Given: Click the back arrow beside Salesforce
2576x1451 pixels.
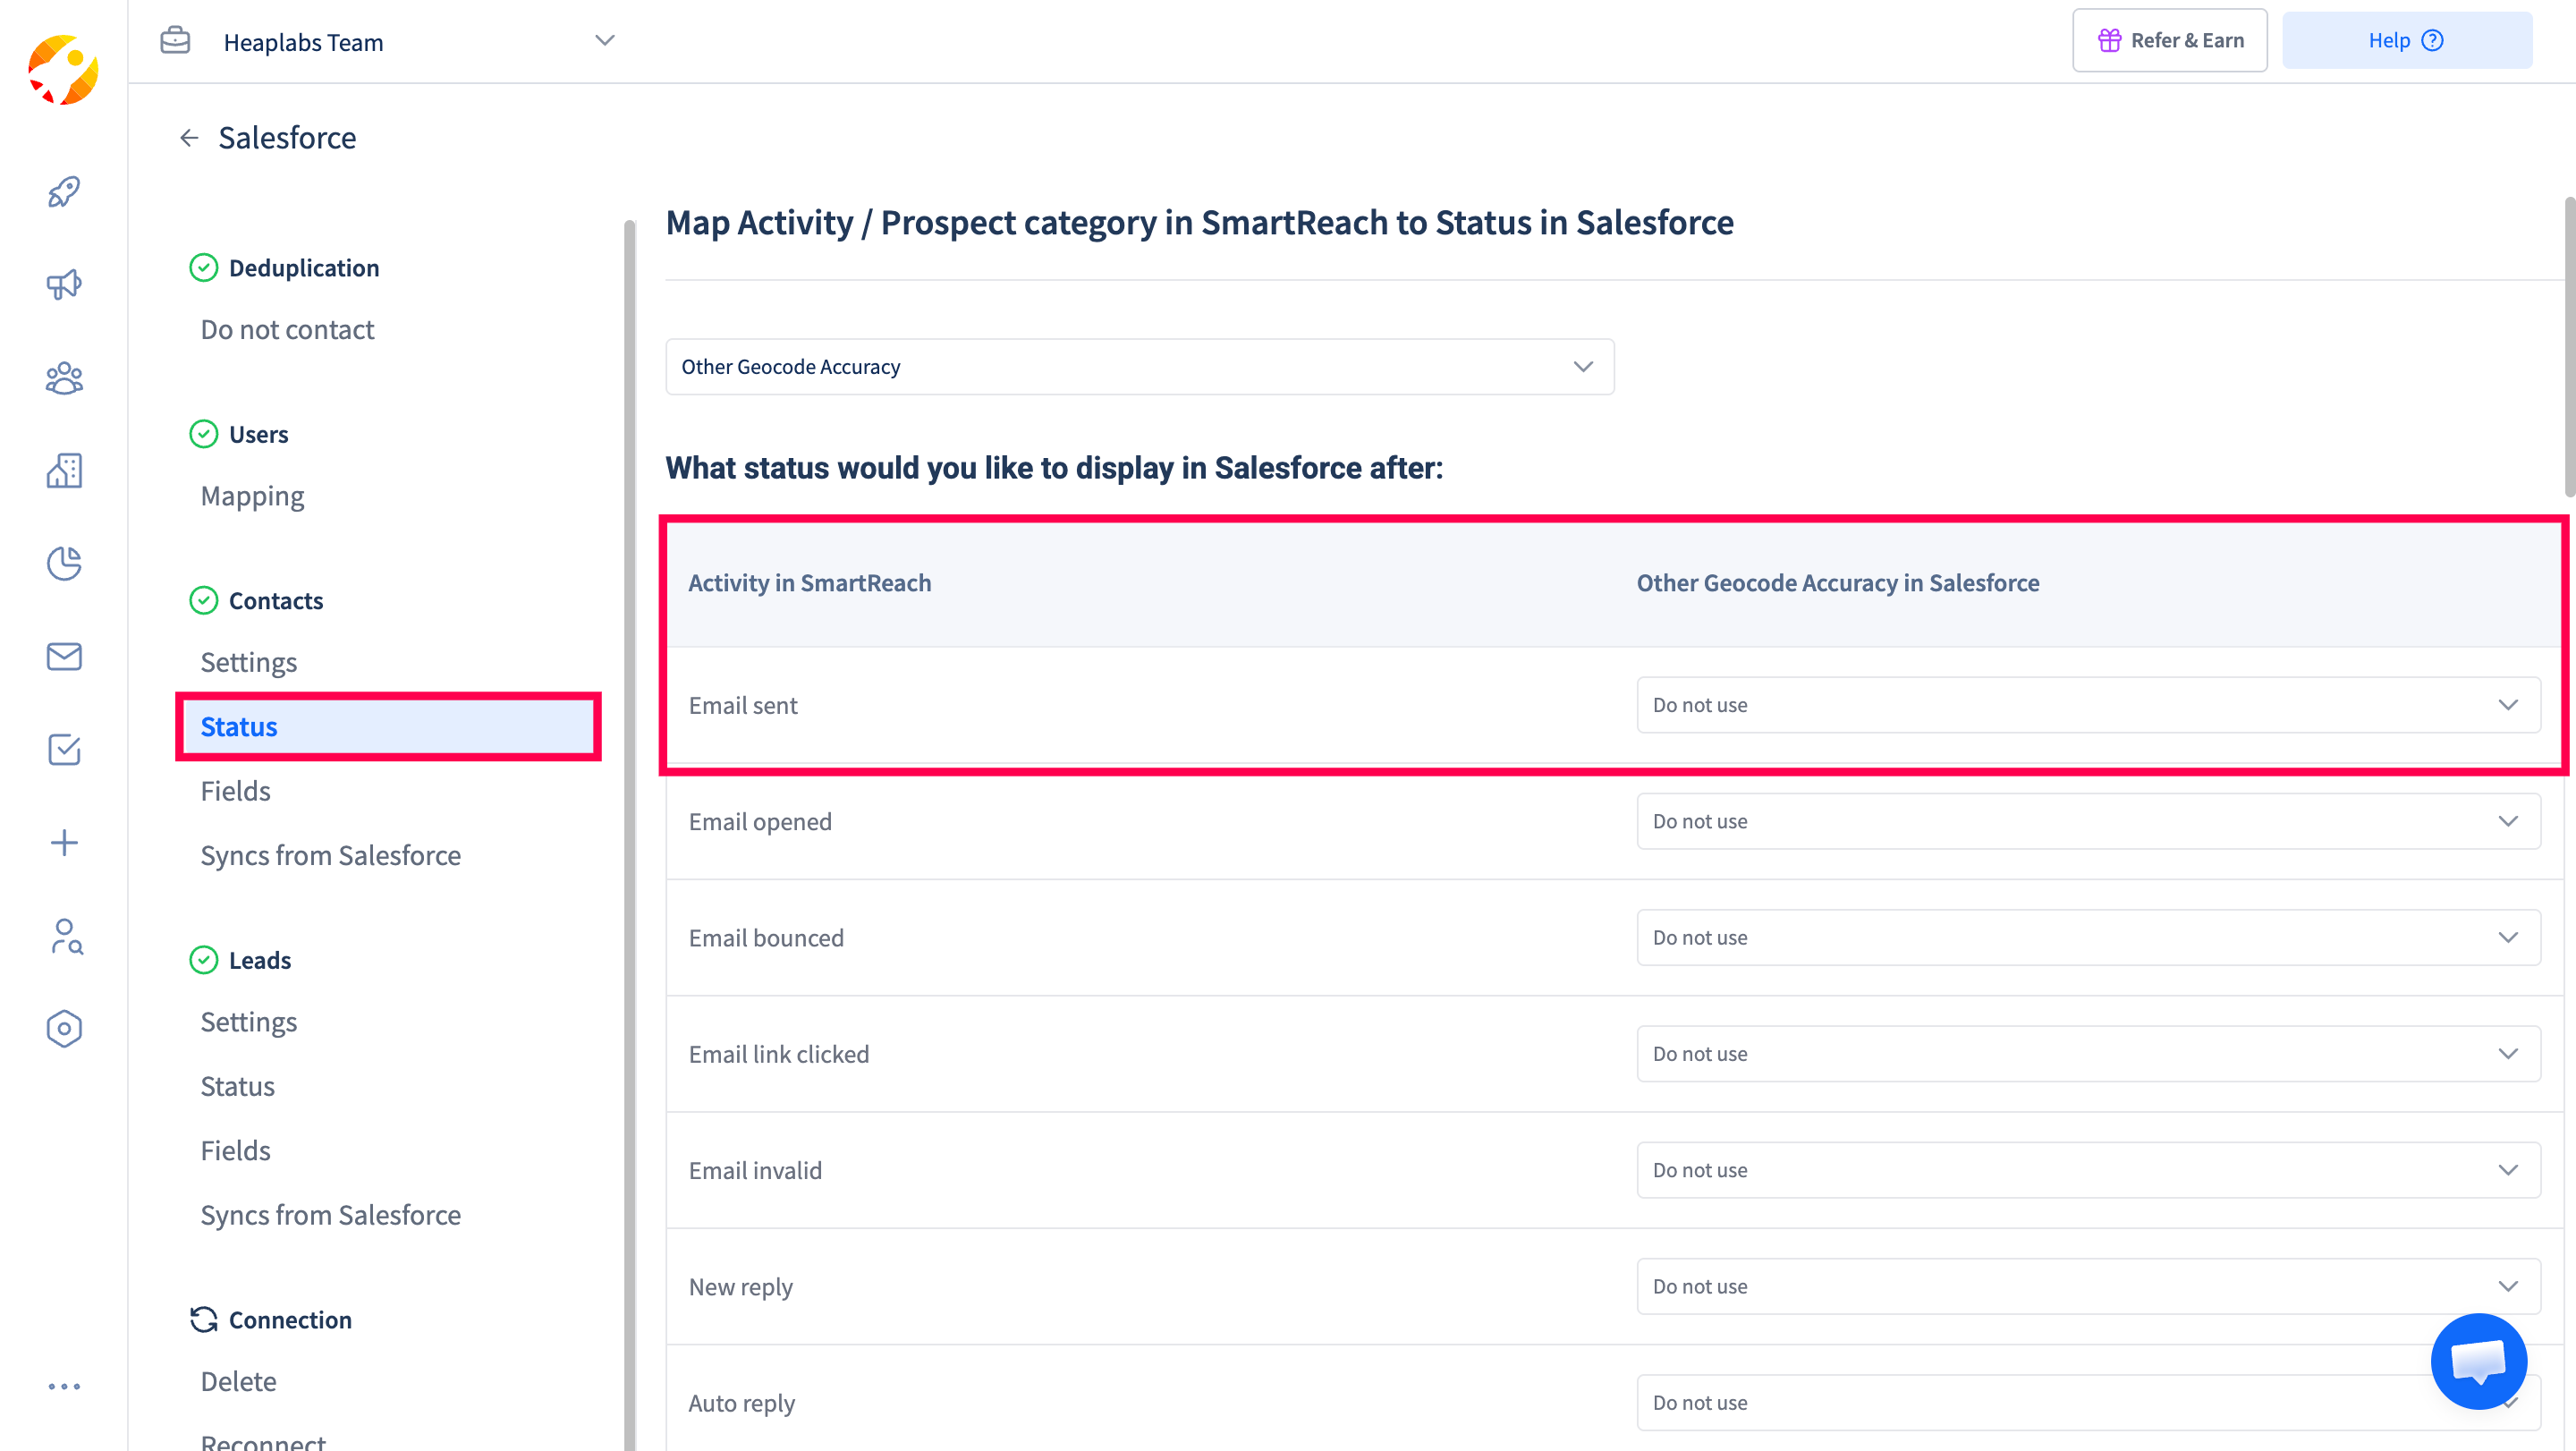Looking at the screenshot, I should point(189,138).
